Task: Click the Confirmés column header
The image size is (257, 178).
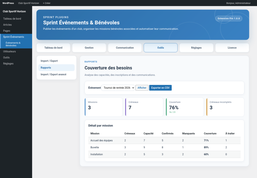Action: (167, 133)
